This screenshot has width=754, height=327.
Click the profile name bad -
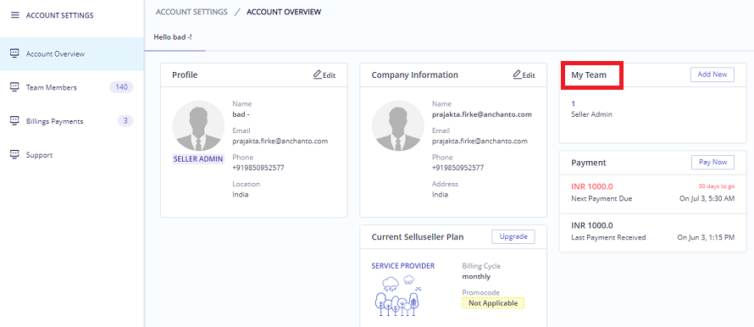241,114
